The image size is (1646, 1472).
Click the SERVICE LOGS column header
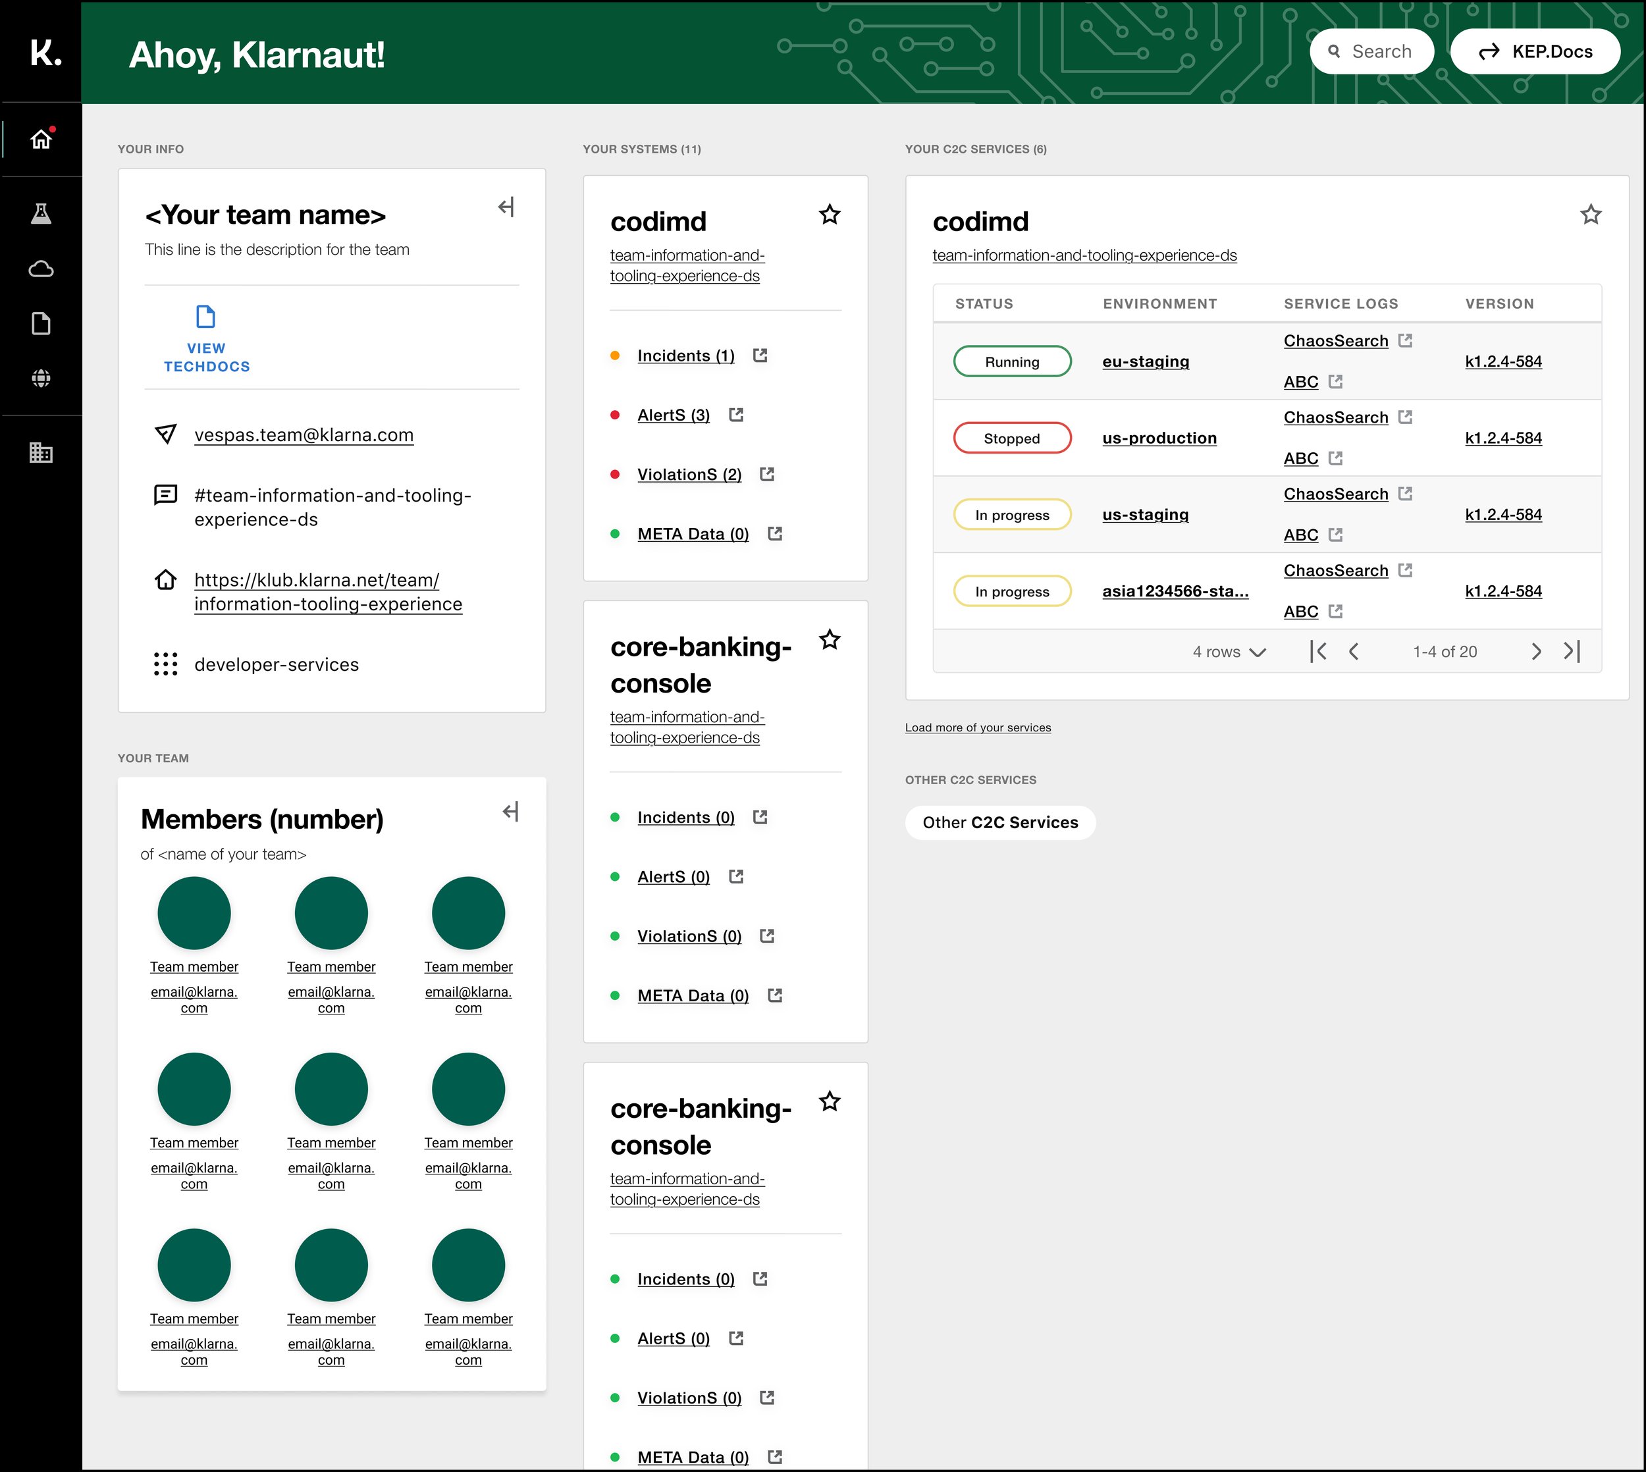(1341, 304)
